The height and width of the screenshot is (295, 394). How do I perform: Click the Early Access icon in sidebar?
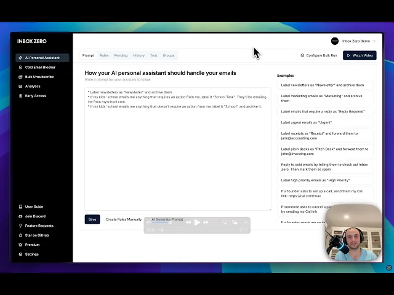[20, 96]
